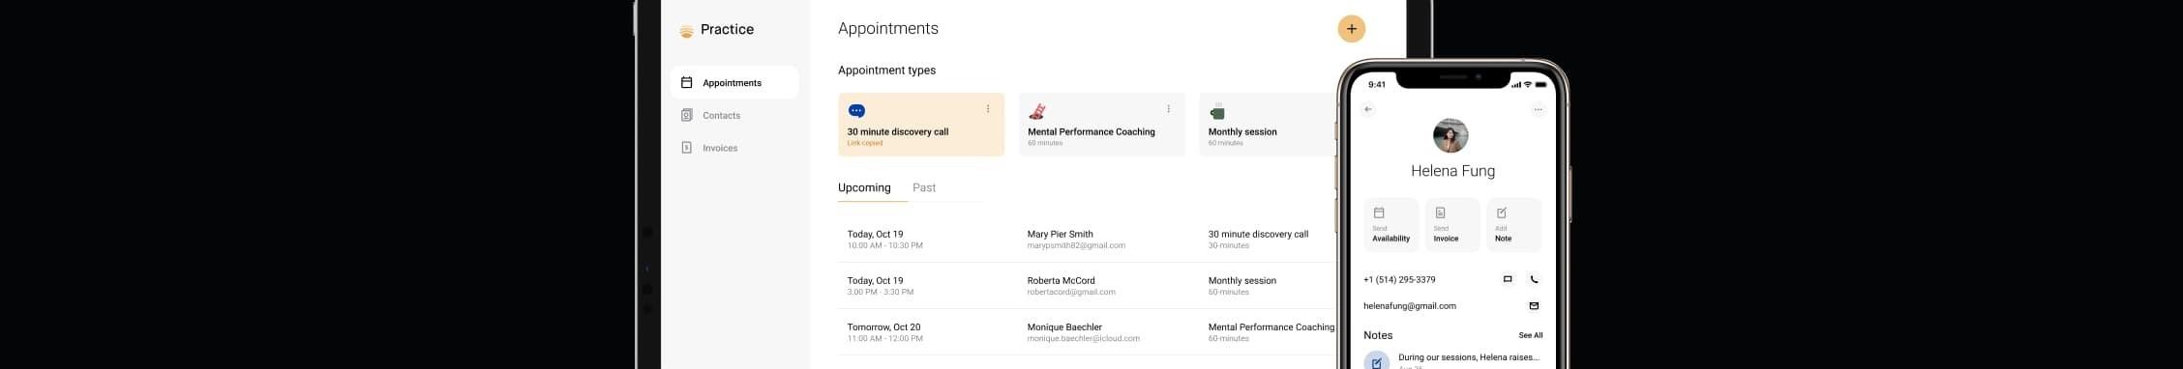
Task: Open the more options menu on phone
Action: (x=1538, y=109)
